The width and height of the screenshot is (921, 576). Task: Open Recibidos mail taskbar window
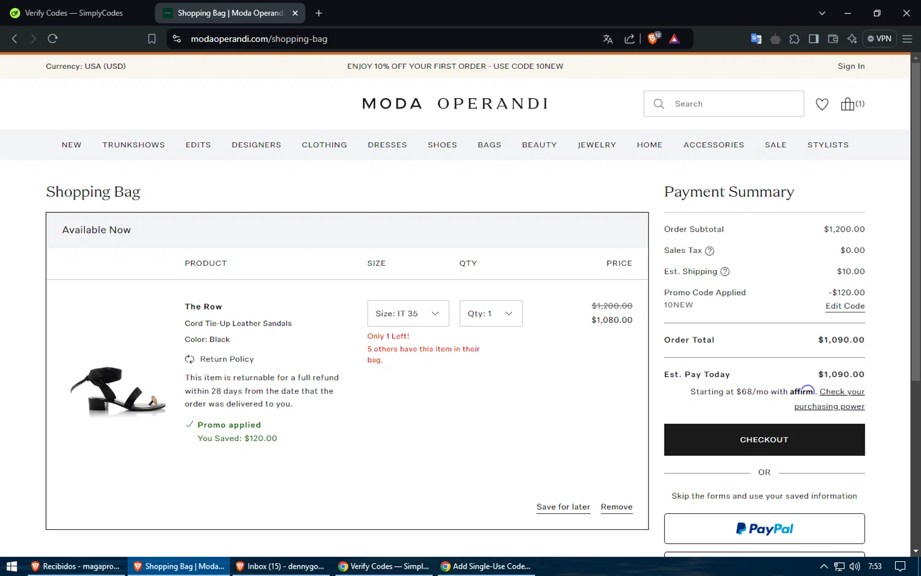75,566
